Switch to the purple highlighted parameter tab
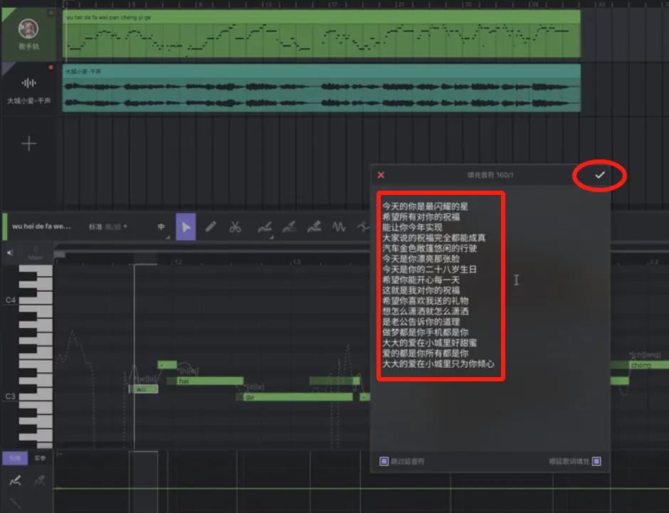The height and width of the screenshot is (513, 669). tap(15, 458)
